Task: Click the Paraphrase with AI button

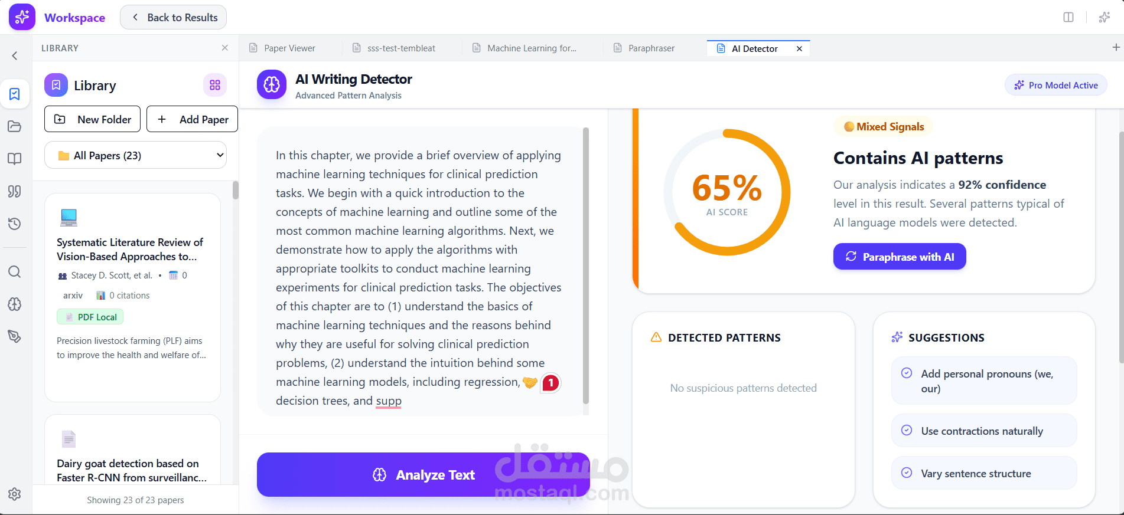Action: (x=900, y=257)
